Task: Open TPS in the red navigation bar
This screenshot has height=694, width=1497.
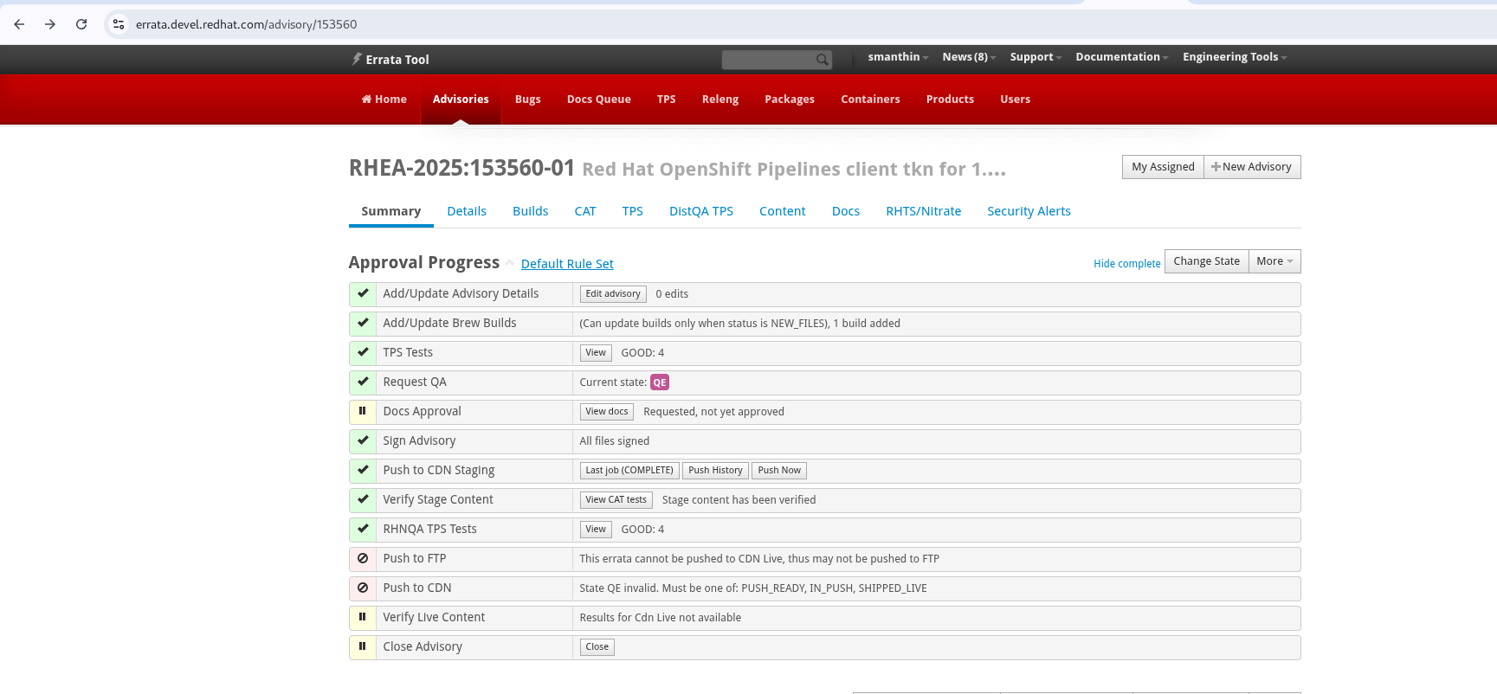Action: point(666,100)
